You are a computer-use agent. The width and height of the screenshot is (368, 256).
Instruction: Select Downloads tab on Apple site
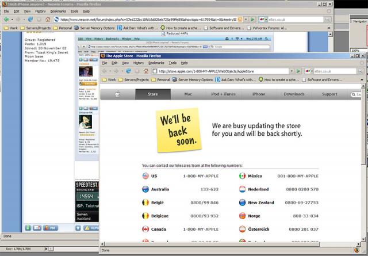coord(294,94)
